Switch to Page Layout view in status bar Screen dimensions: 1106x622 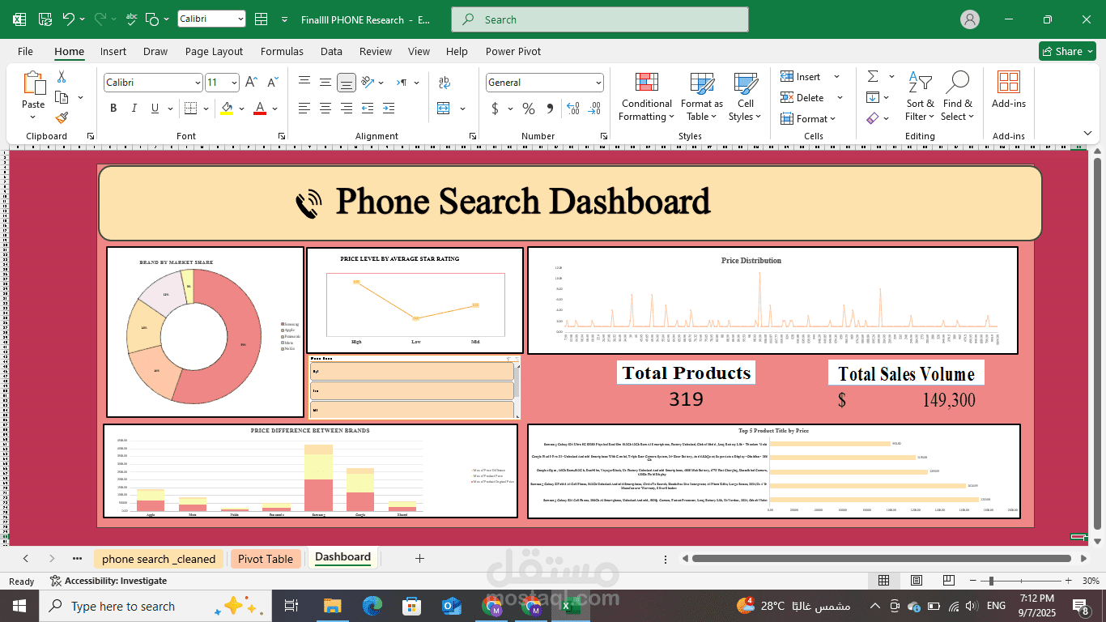click(916, 581)
